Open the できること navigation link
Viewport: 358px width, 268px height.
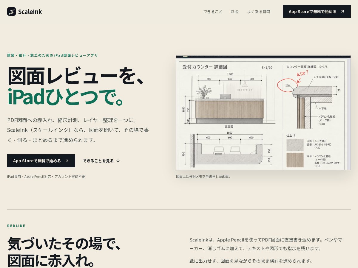pos(213,12)
